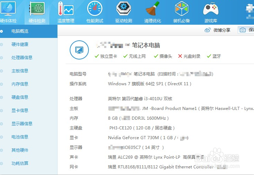The image size is (254, 175).
Task: Select 电脑概览 in the sidebar
Action: 29,31
